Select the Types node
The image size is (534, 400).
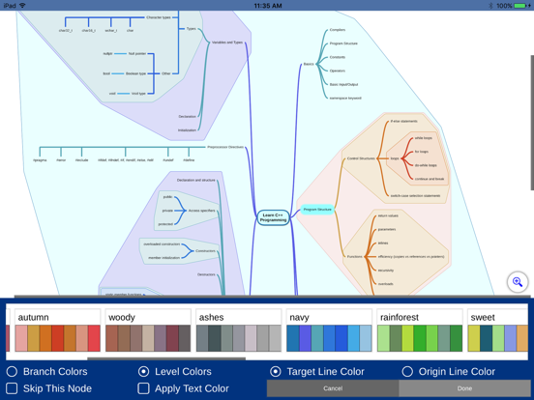[x=191, y=29]
